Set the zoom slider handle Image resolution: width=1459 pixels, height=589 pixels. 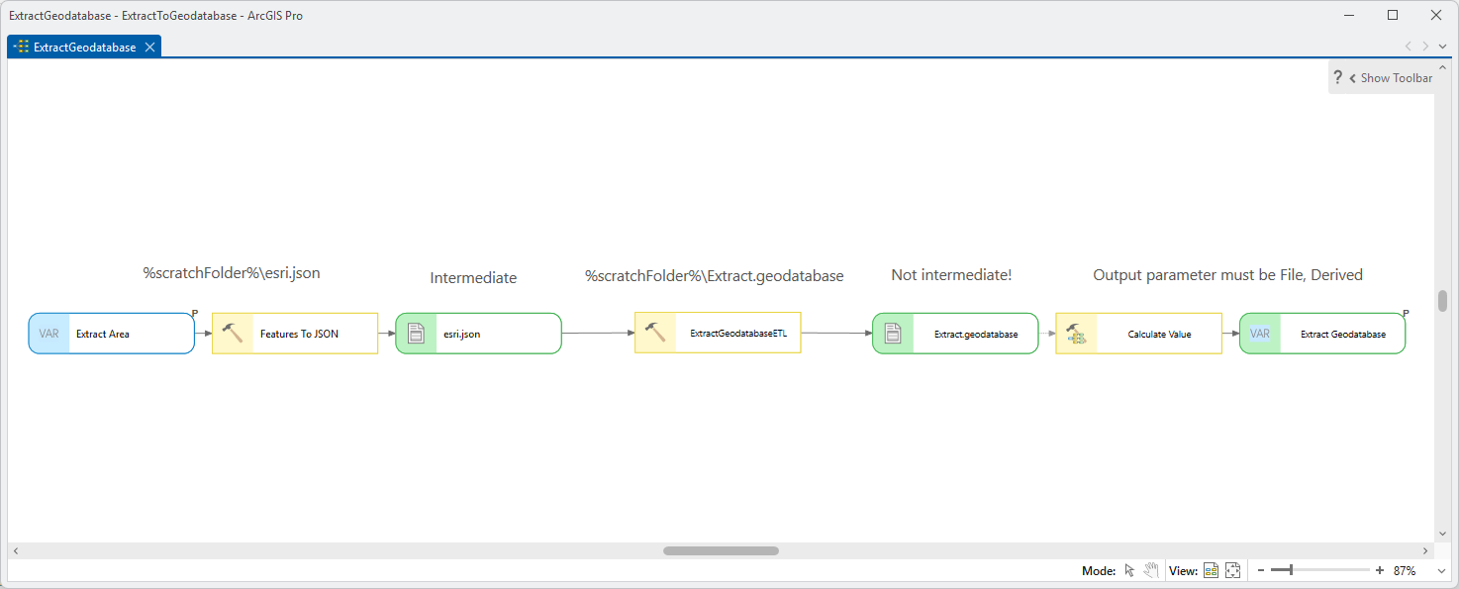tap(1291, 570)
